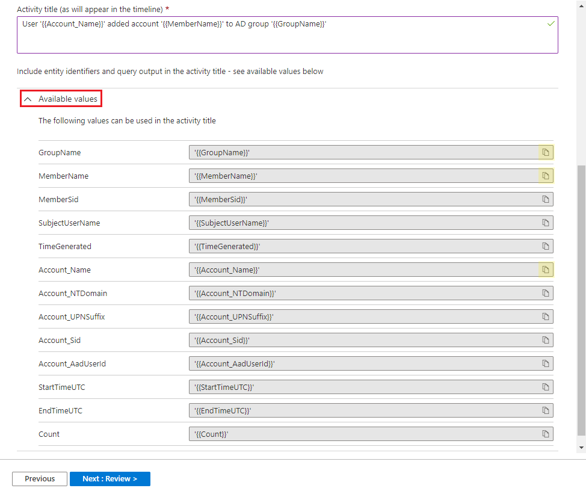Copy the StartTimeUTC value
The height and width of the screenshot is (497, 586).
pos(546,387)
